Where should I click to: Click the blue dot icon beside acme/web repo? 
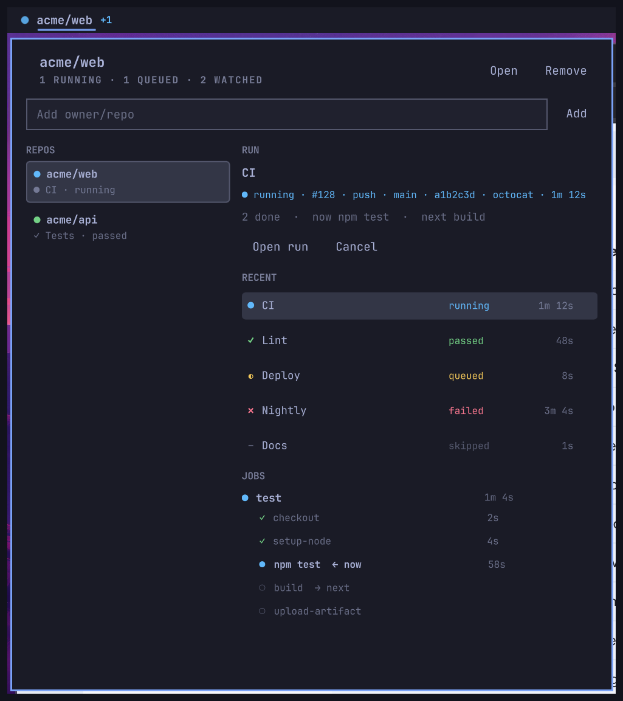pos(37,174)
